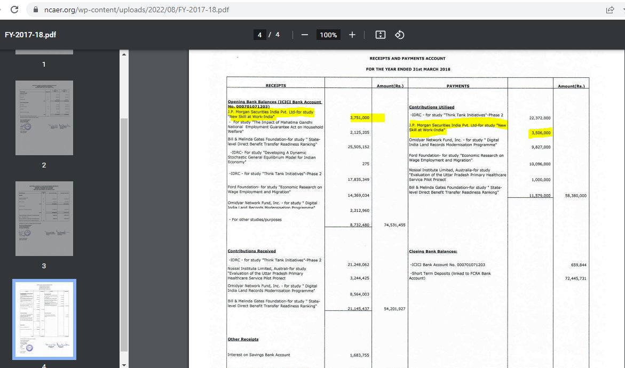This screenshot has width=625, height=368.
Task: Click the amount 659,844
Action: point(579,265)
